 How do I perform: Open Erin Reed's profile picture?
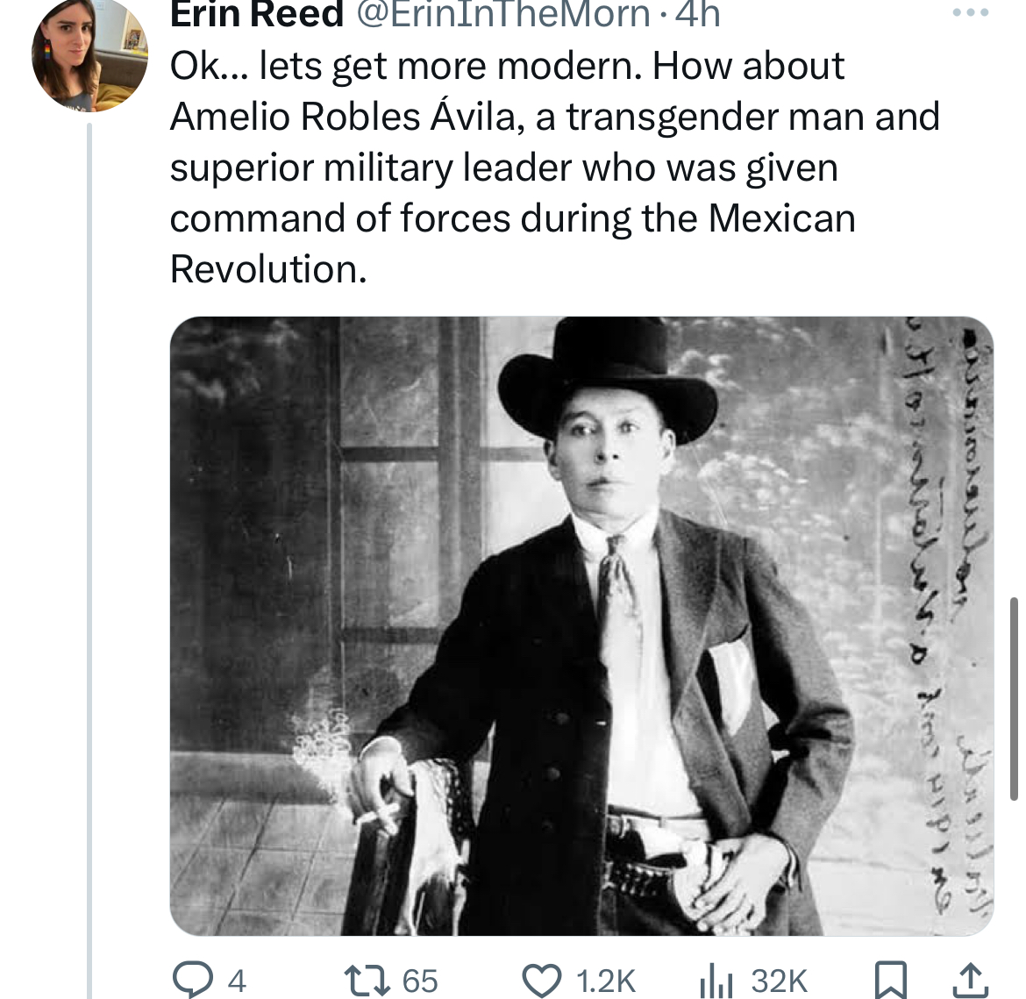[89, 54]
